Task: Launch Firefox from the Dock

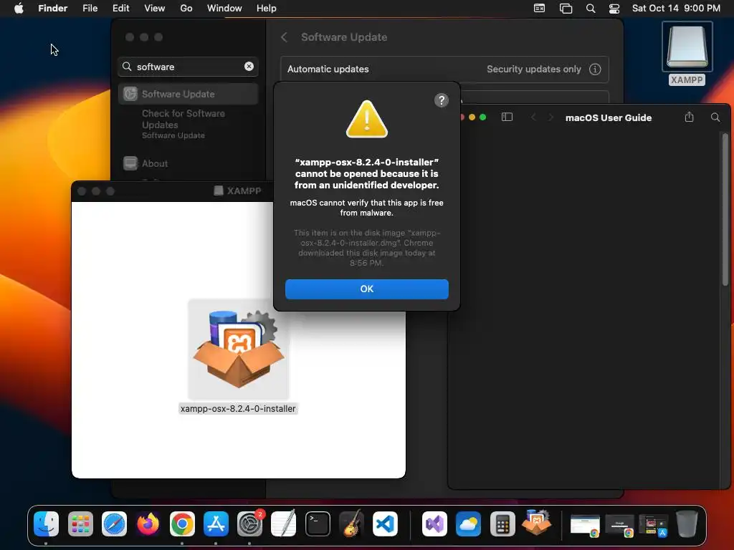Action: click(x=148, y=524)
